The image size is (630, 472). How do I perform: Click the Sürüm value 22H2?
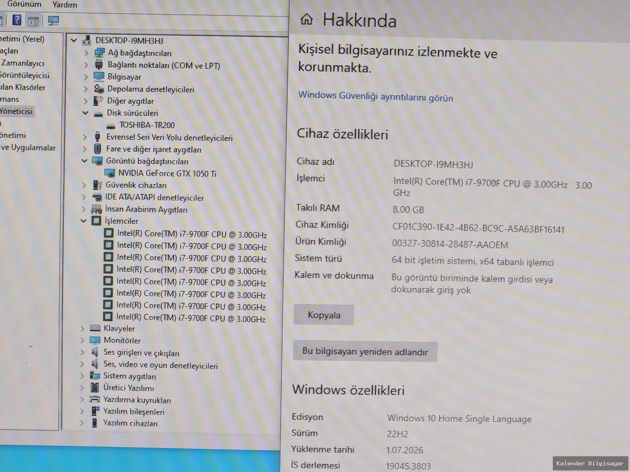pyautogui.click(x=397, y=434)
